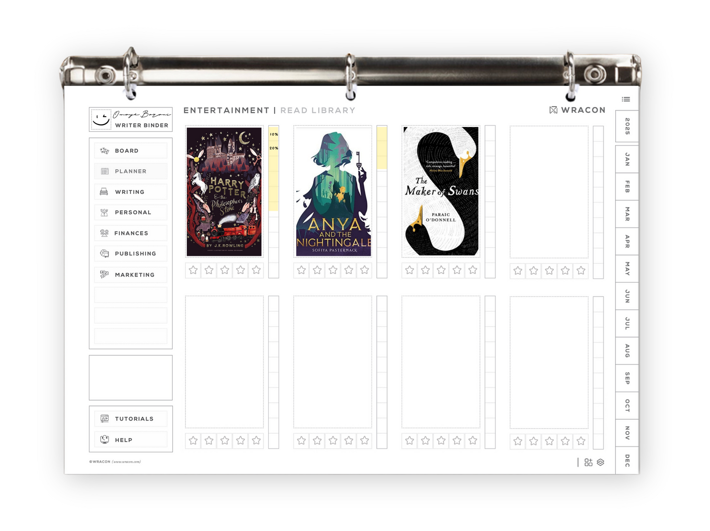Select the SEP month tab

[627, 378]
